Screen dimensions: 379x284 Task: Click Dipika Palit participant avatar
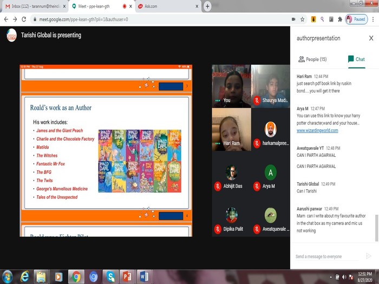click(231, 215)
